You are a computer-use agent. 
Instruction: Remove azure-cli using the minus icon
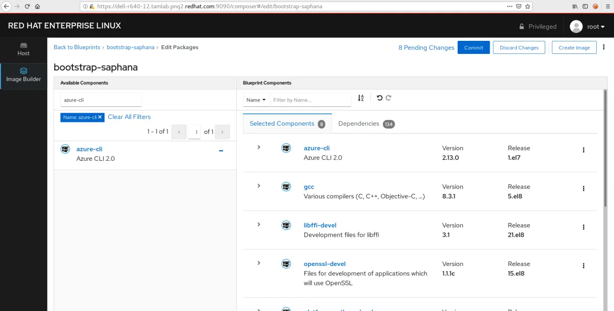221,151
